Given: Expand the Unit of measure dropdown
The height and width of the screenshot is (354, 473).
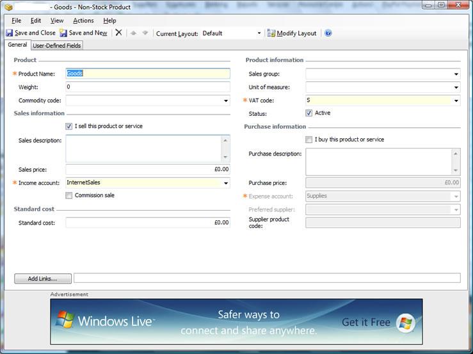Looking at the screenshot, I should 456,88.
